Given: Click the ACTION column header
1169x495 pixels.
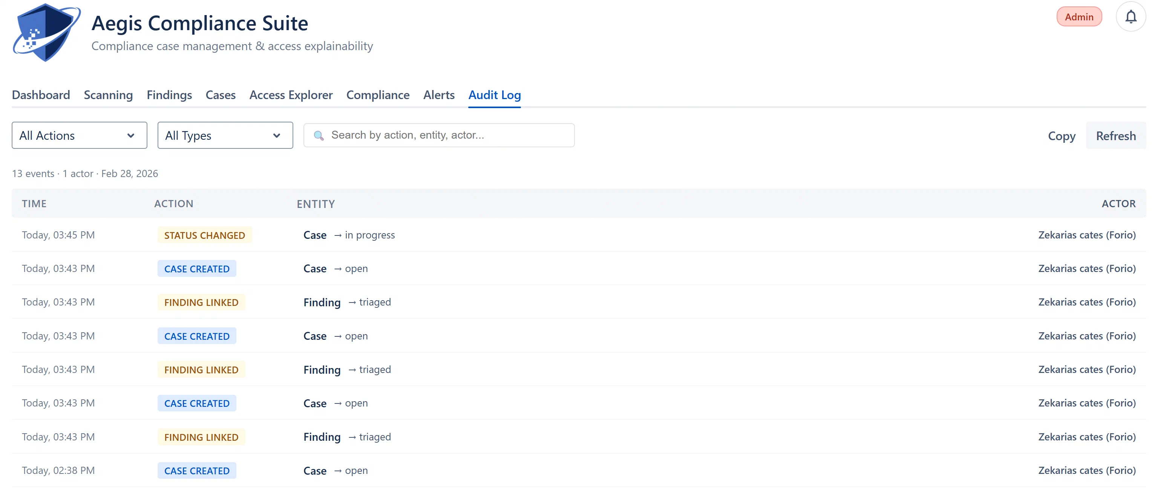Looking at the screenshot, I should pyautogui.click(x=174, y=203).
